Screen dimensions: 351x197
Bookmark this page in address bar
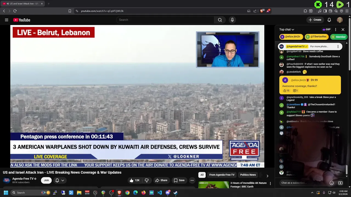tap(70, 11)
